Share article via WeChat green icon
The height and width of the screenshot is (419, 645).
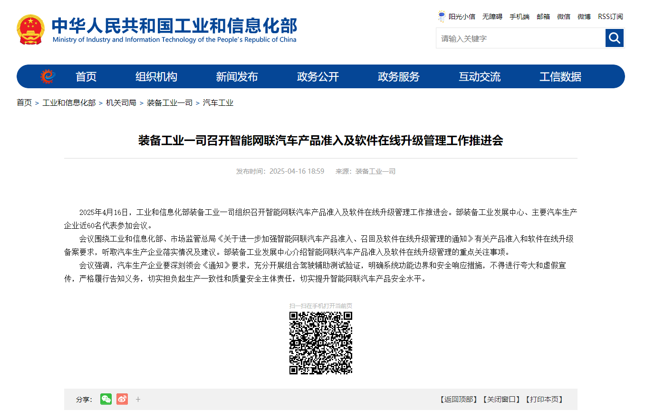(x=106, y=400)
